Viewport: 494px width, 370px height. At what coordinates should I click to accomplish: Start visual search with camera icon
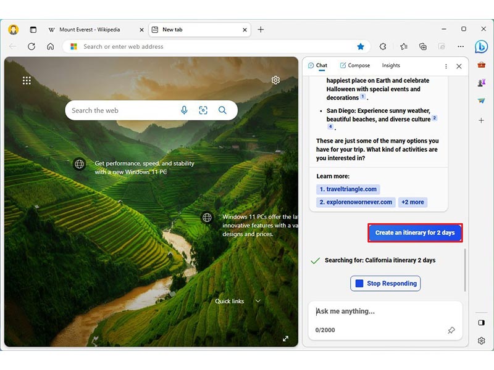pyautogui.click(x=203, y=110)
